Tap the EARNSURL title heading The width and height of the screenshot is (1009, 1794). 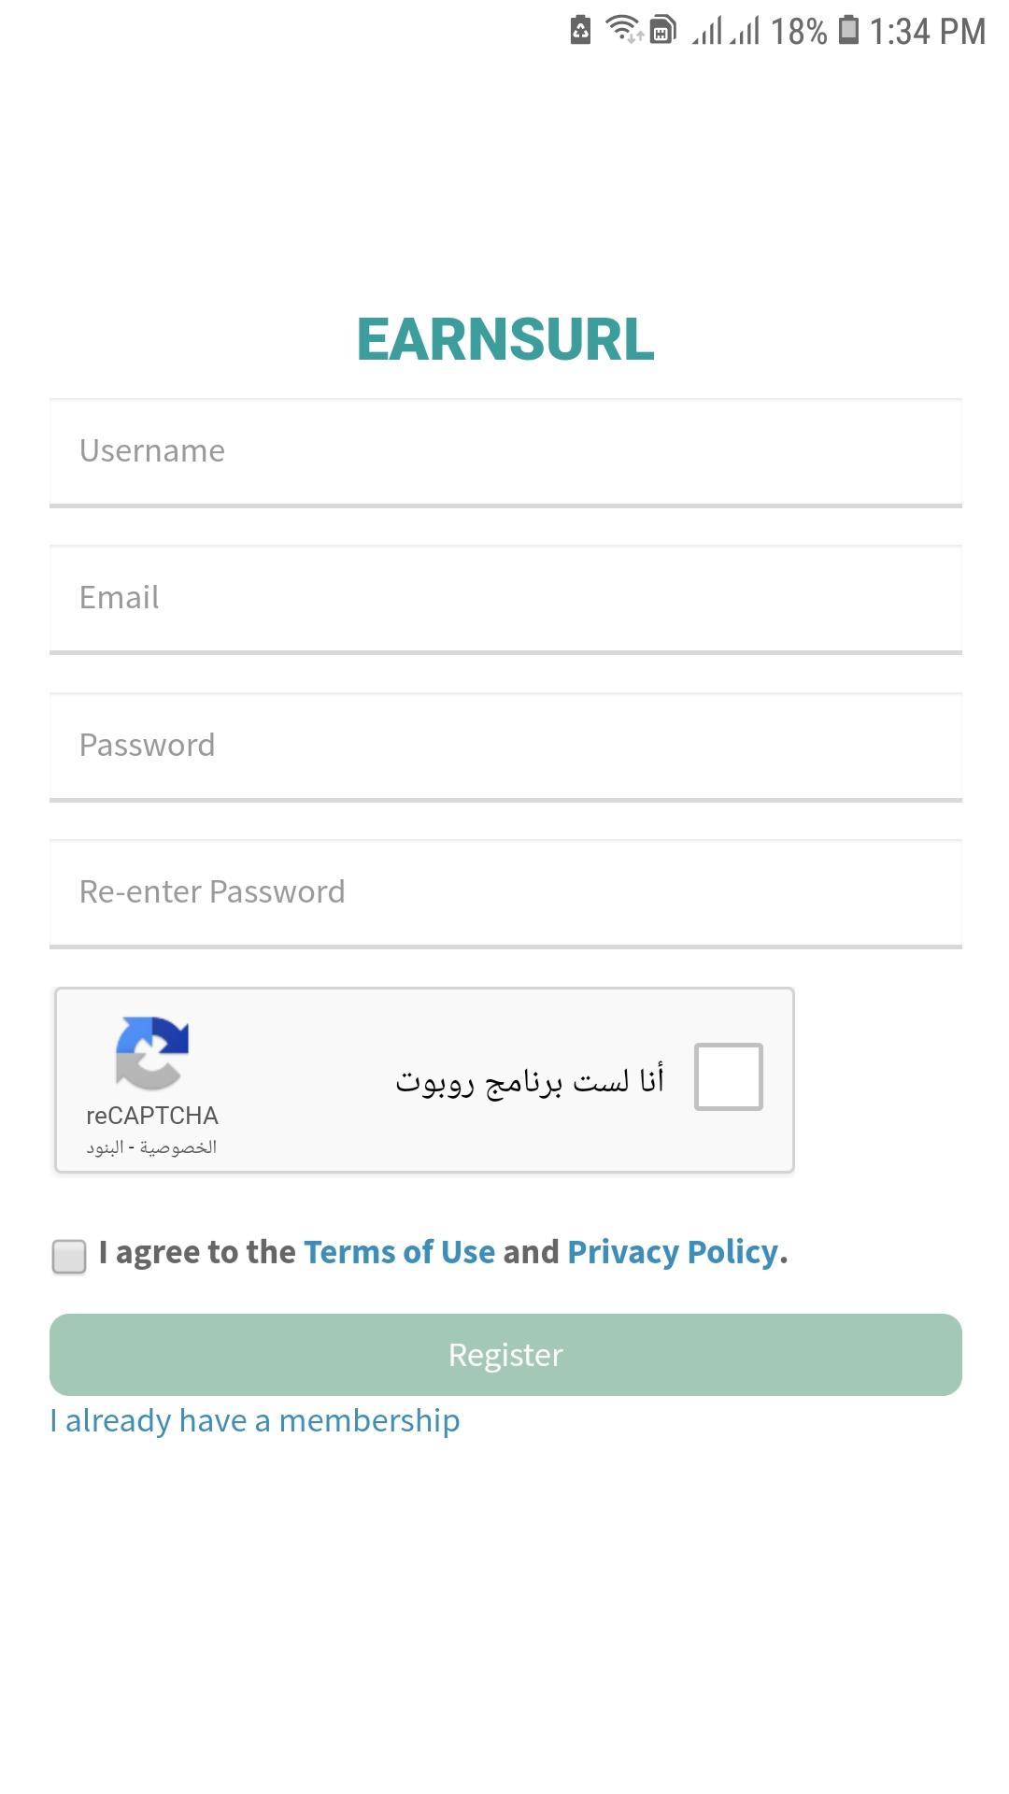click(505, 338)
